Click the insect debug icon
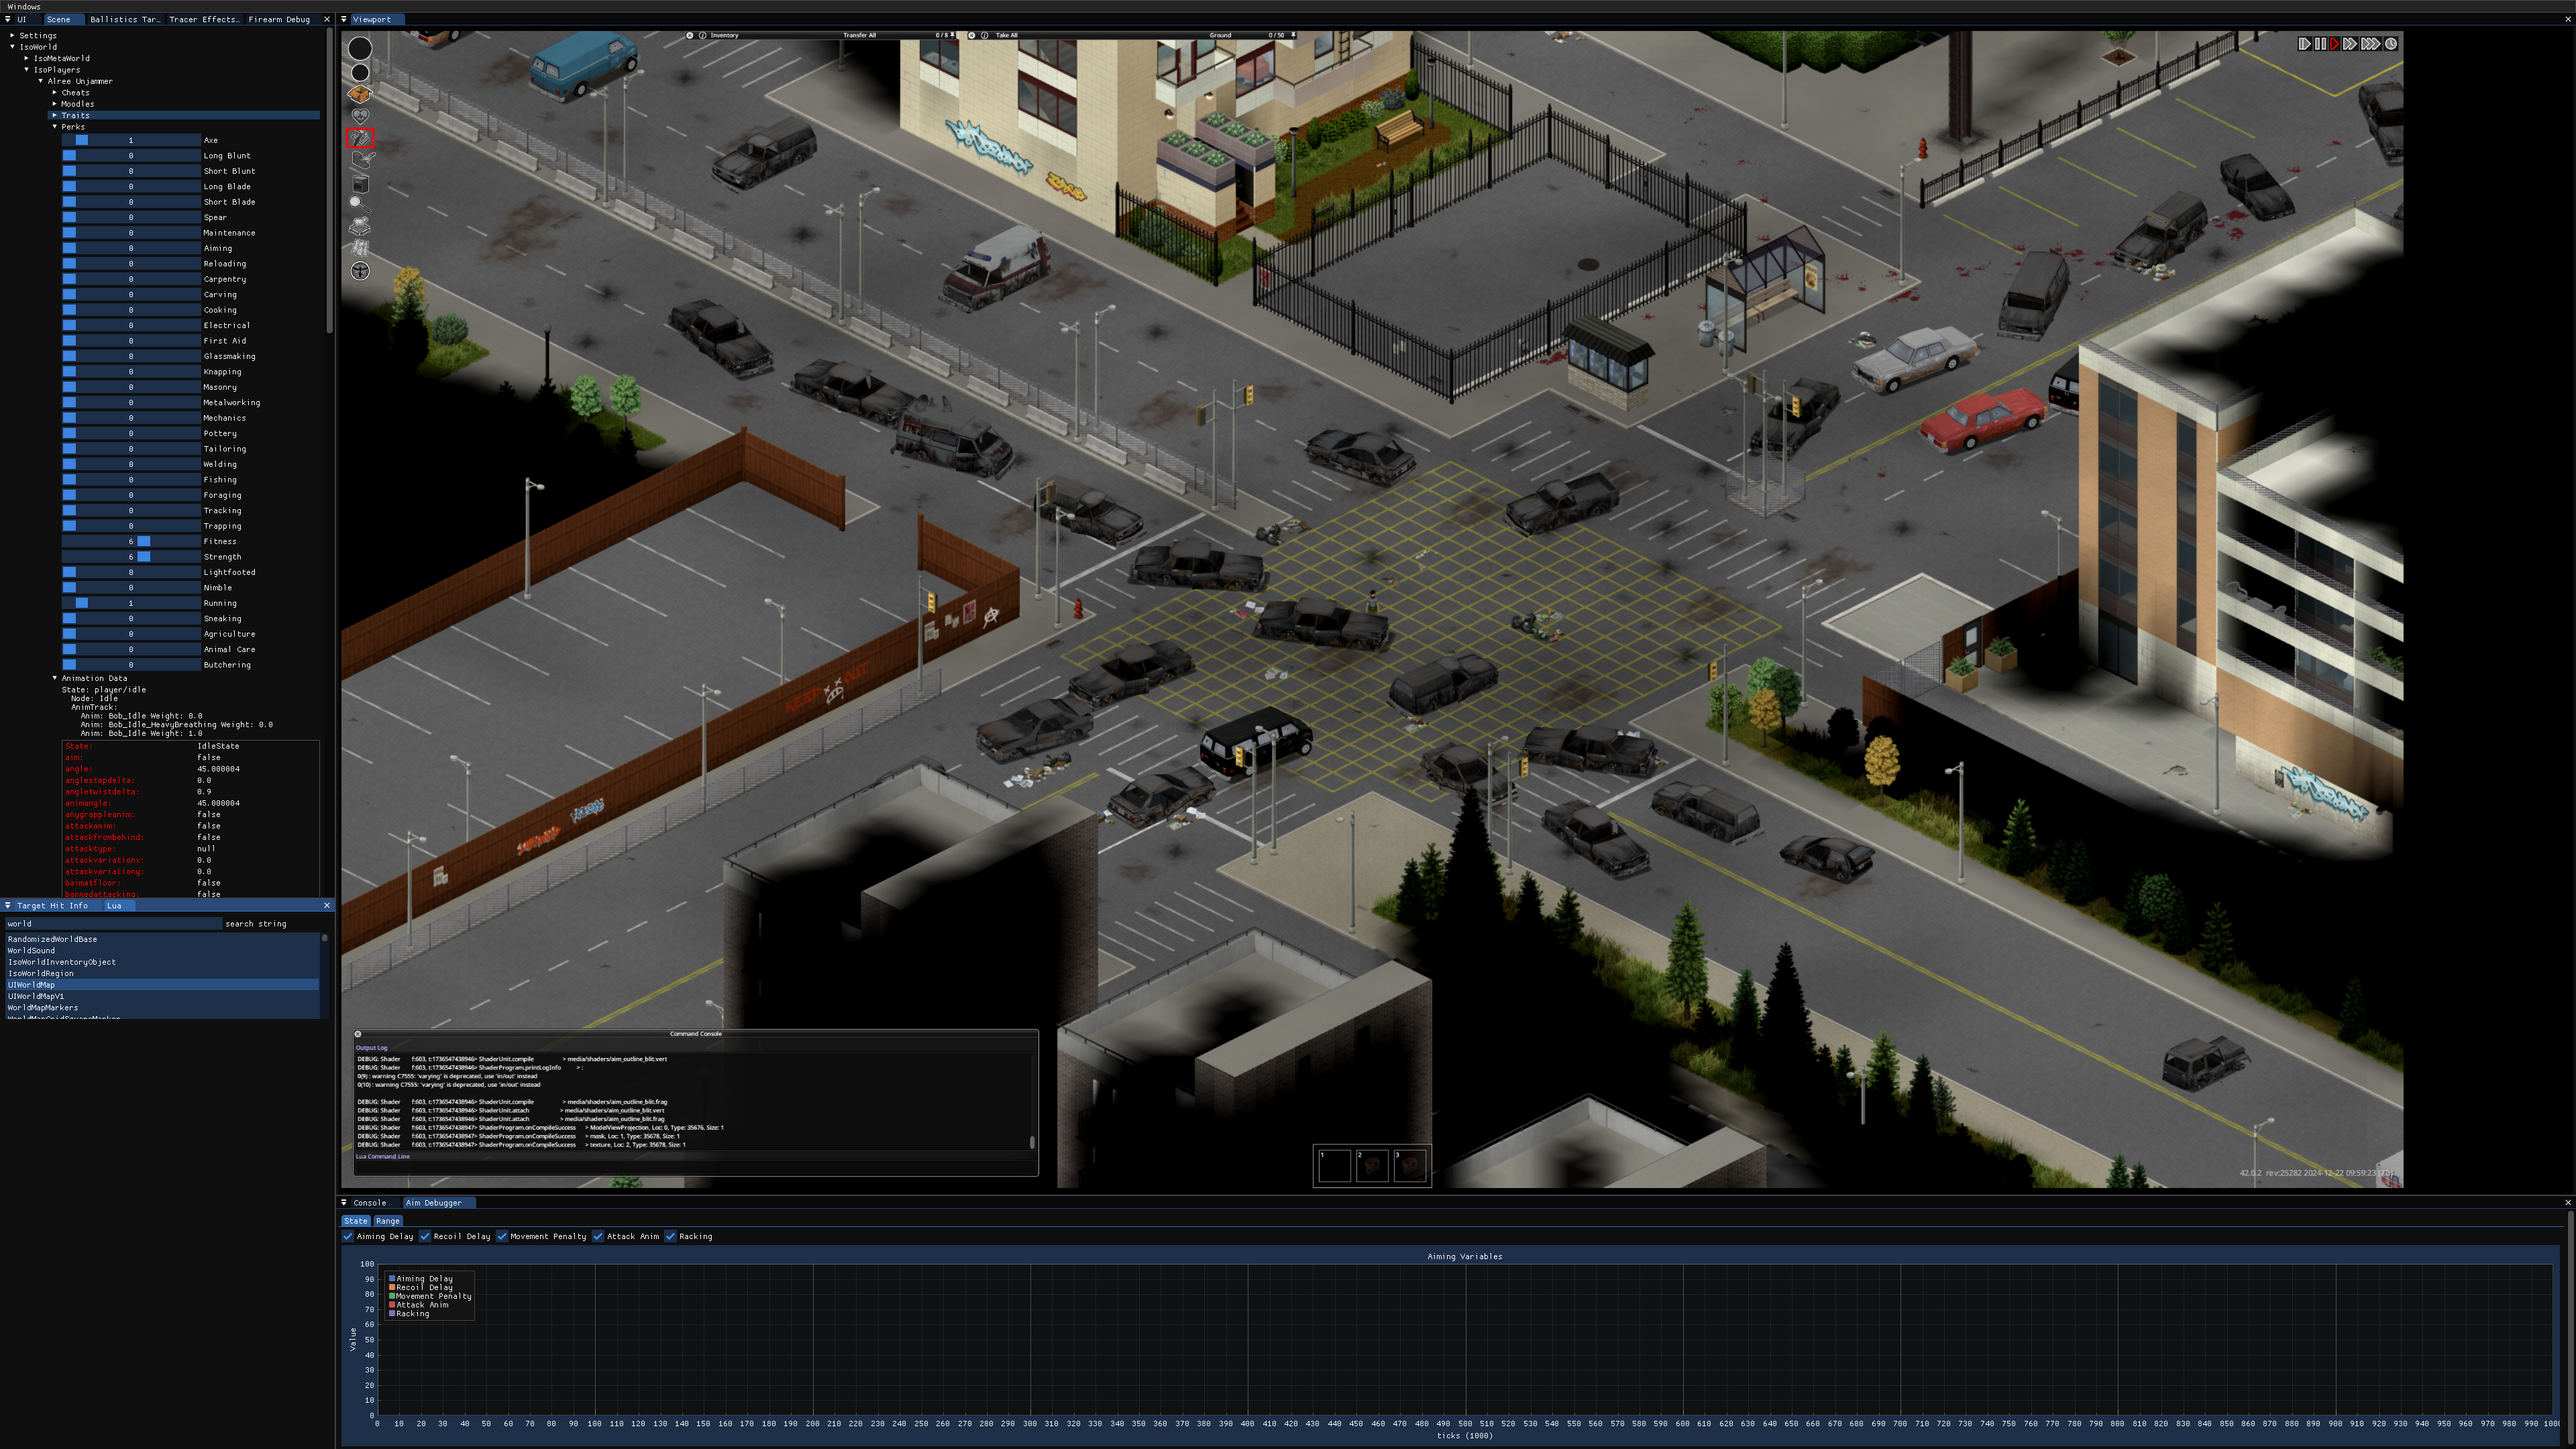Image resolution: width=2576 pixels, height=1449 pixels. coord(360,271)
